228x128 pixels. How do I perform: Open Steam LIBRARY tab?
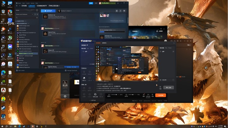pos(32,6)
